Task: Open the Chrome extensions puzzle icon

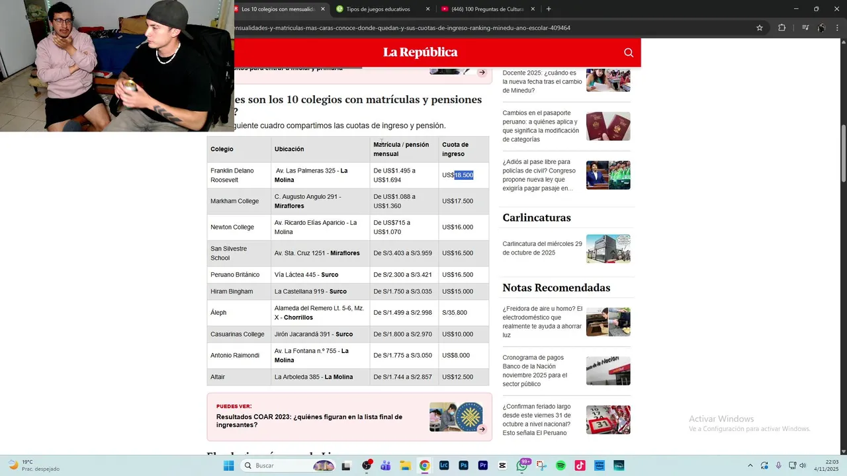Action: [782, 28]
